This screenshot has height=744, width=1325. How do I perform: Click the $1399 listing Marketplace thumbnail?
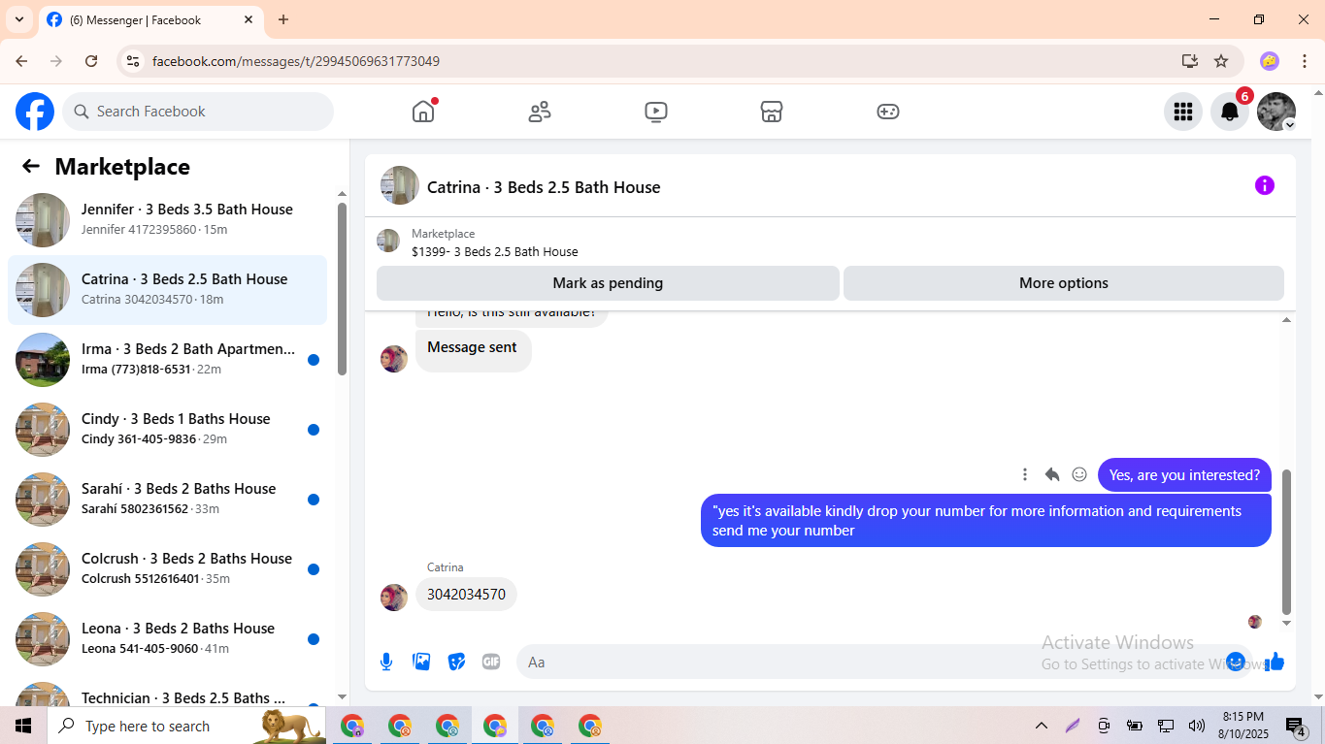click(388, 241)
